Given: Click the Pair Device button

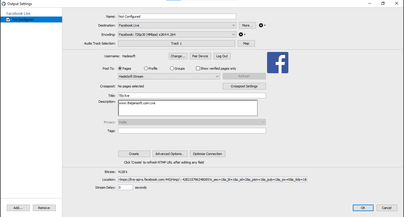Looking at the screenshot, I should click(x=200, y=56).
